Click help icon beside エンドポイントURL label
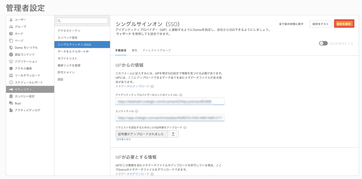This screenshot has width=362, height=179. [181, 95]
